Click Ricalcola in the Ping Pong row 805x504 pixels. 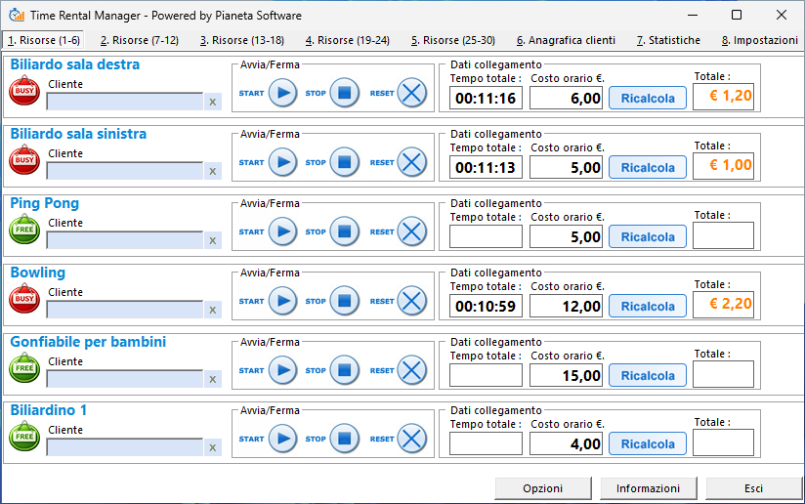point(648,236)
